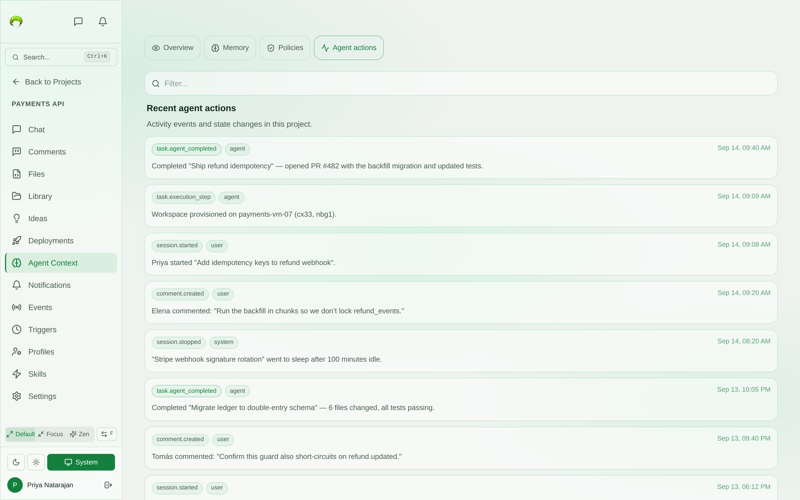The image size is (800, 500).
Task: Click the Skills lightning icon
Action: (x=17, y=374)
